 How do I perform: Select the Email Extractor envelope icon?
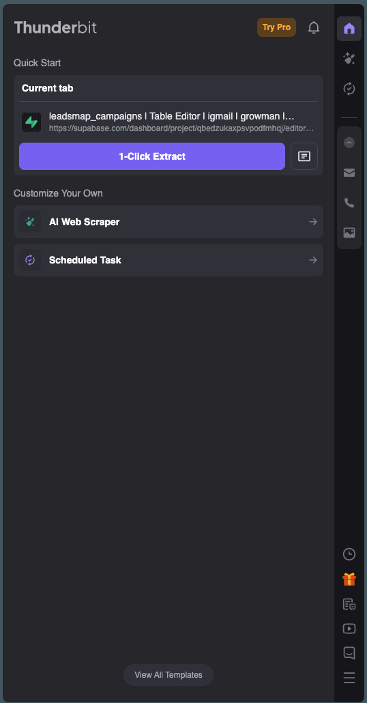[349, 173]
